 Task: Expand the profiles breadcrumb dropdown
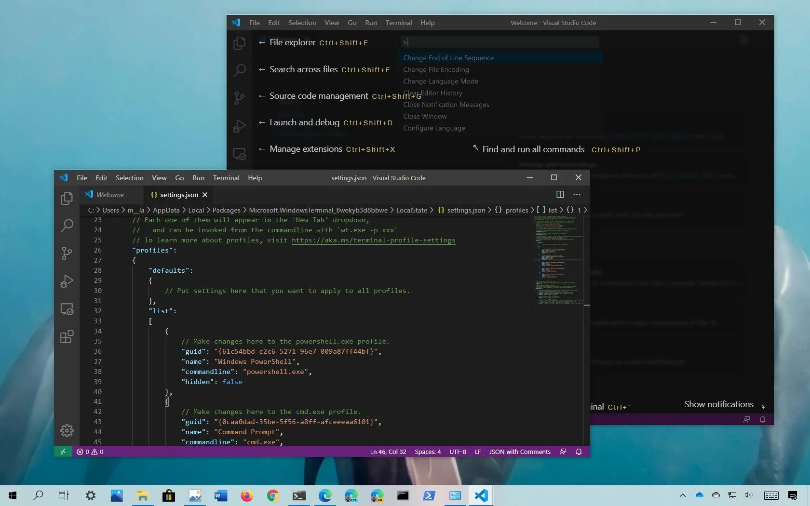516,210
